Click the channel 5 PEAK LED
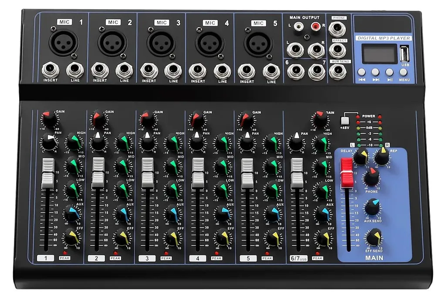 pos(267,253)
